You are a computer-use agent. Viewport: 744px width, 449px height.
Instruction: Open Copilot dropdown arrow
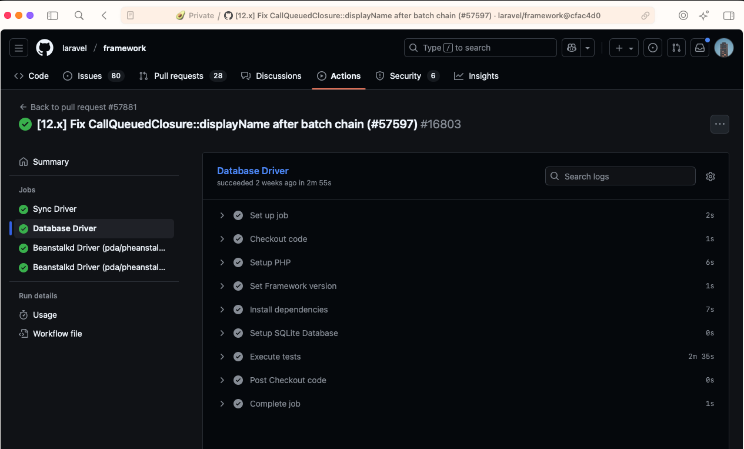588,48
